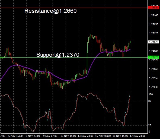
Task: Click the 1.24085 price axis label
Action: pyautogui.click(x=153, y=51)
